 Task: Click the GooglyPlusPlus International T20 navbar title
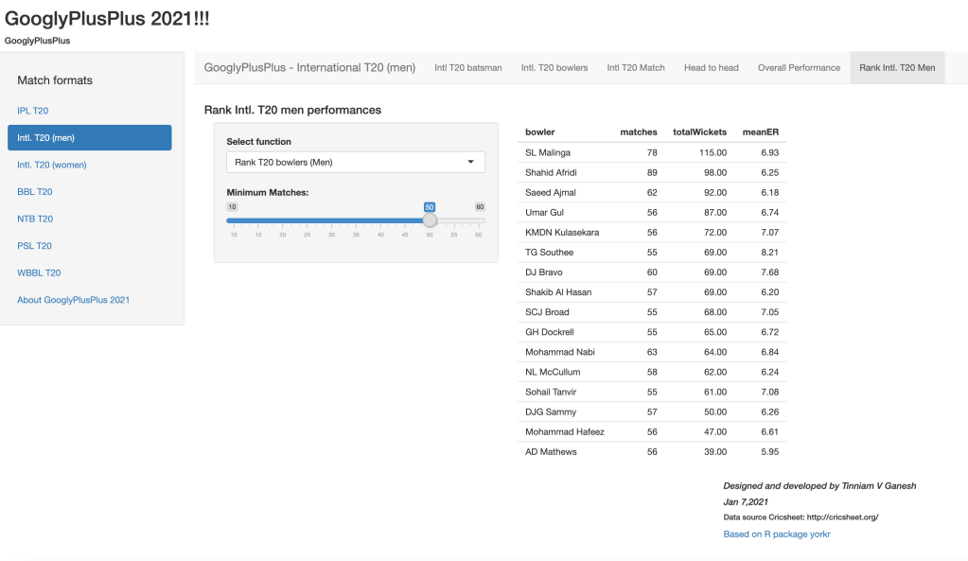pyautogui.click(x=309, y=68)
